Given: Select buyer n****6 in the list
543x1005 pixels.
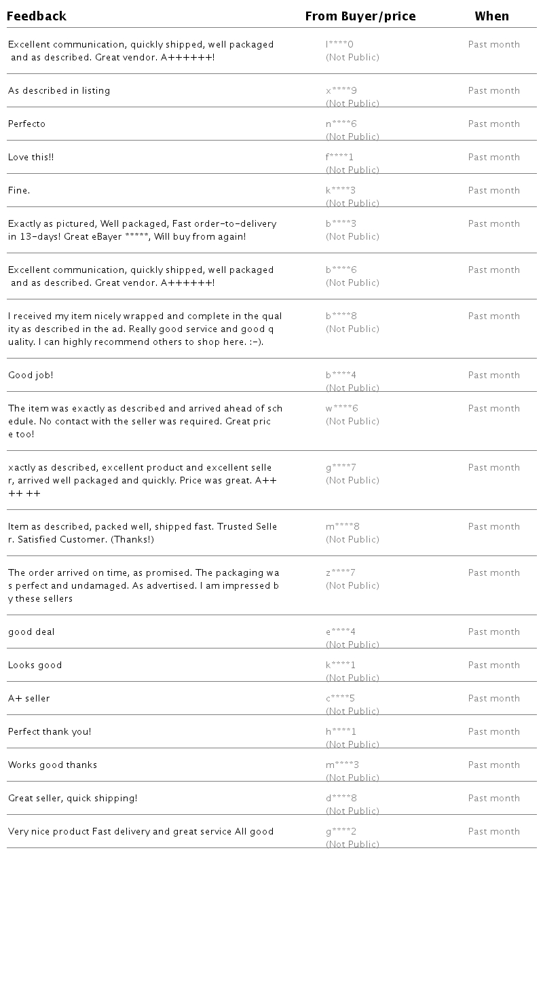Looking at the screenshot, I should point(341,124).
